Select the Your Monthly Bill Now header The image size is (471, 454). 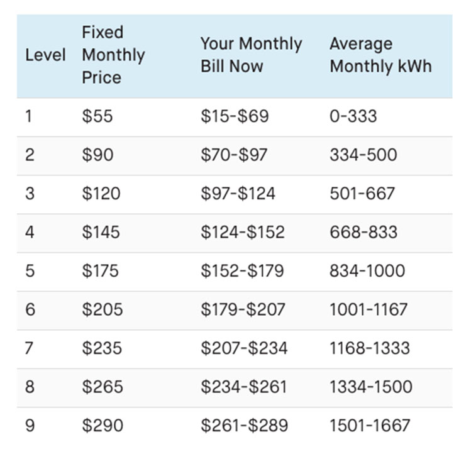pyautogui.click(x=251, y=55)
